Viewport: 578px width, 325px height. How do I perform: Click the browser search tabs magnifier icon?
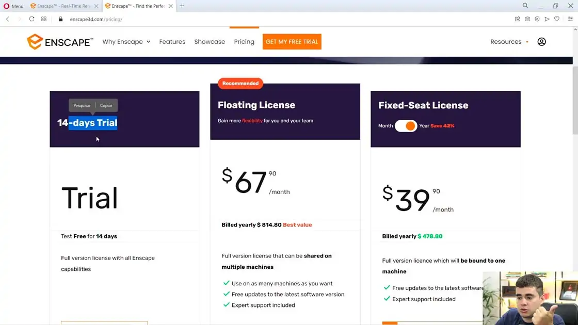525,6
